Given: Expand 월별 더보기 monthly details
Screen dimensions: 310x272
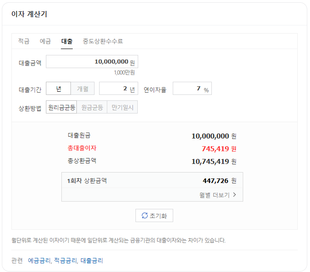Looking at the screenshot, I should 217,195.
